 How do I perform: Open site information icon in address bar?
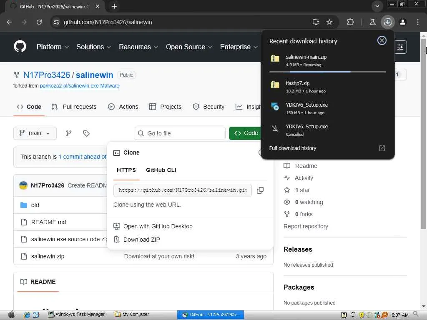[56, 22]
